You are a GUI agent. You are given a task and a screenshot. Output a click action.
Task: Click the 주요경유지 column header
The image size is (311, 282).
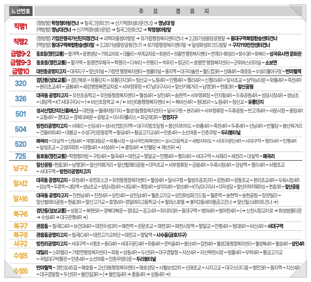pyautogui.click(x=168, y=11)
